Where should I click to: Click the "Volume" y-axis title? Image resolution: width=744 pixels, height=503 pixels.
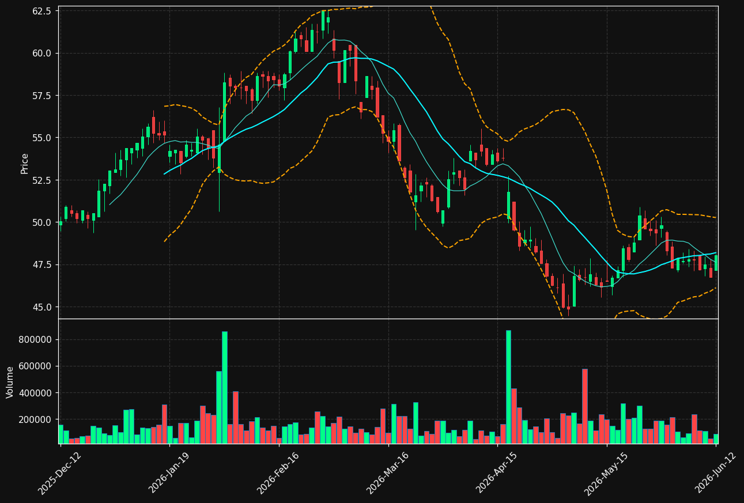click(10, 382)
